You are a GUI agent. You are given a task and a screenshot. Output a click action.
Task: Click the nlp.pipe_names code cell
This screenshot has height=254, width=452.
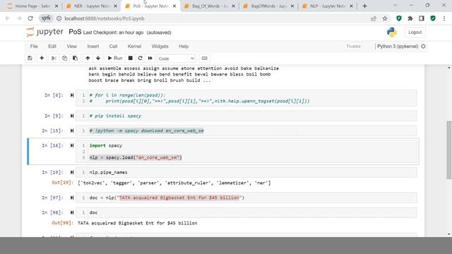point(246,172)
